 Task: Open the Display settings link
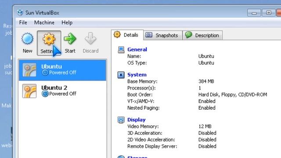tap(137, 120)
